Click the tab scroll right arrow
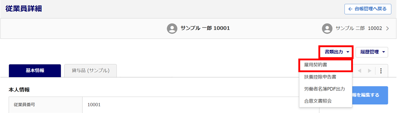Viewport: 397px width, 113px height. 369,71
